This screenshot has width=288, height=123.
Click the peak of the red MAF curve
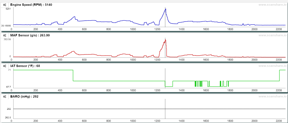tap(165, 40)
